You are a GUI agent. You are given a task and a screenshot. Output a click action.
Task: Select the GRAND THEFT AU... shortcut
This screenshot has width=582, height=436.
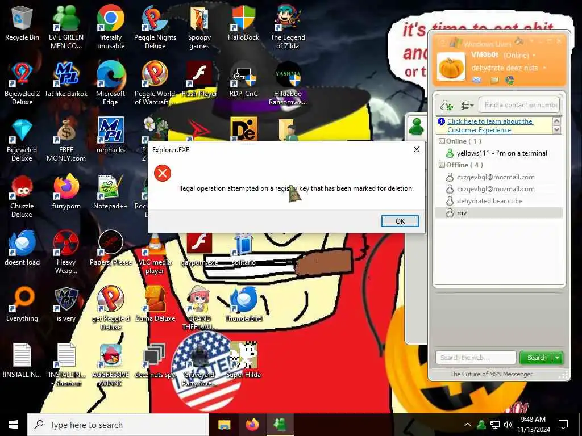click(x=199, y=309)
